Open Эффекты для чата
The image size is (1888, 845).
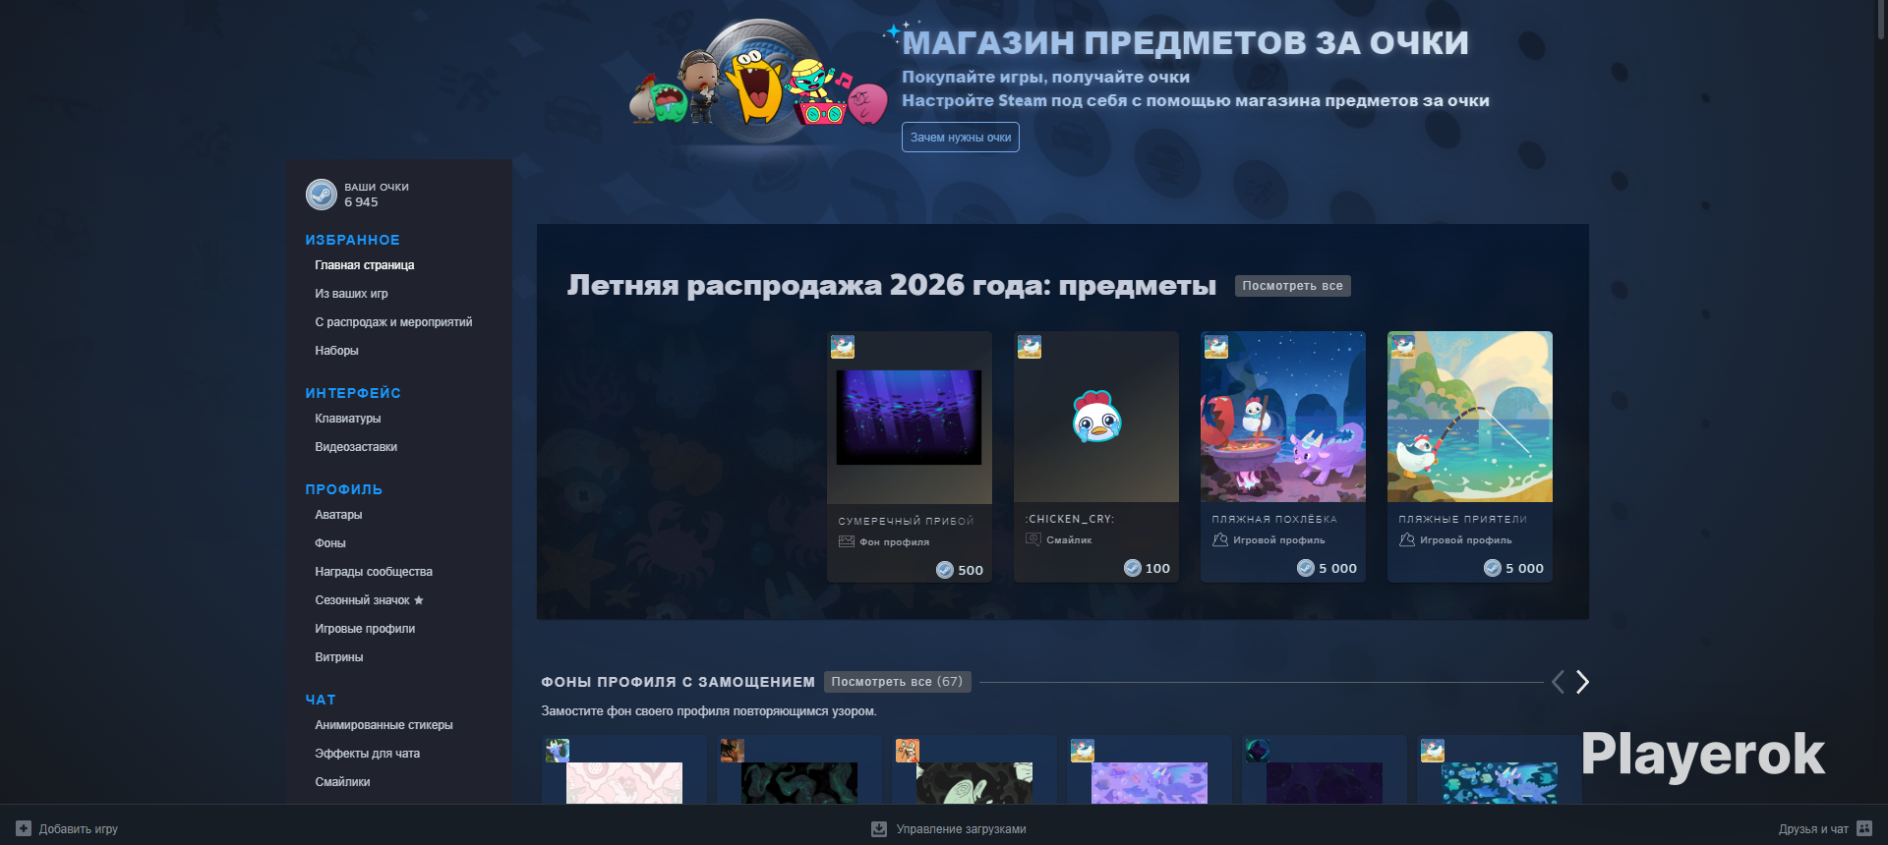(367, 754)
